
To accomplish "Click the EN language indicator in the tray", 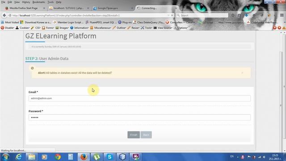I will [x=232, y=157].
